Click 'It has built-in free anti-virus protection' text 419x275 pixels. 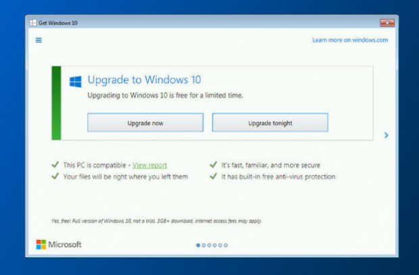point(278,176)
